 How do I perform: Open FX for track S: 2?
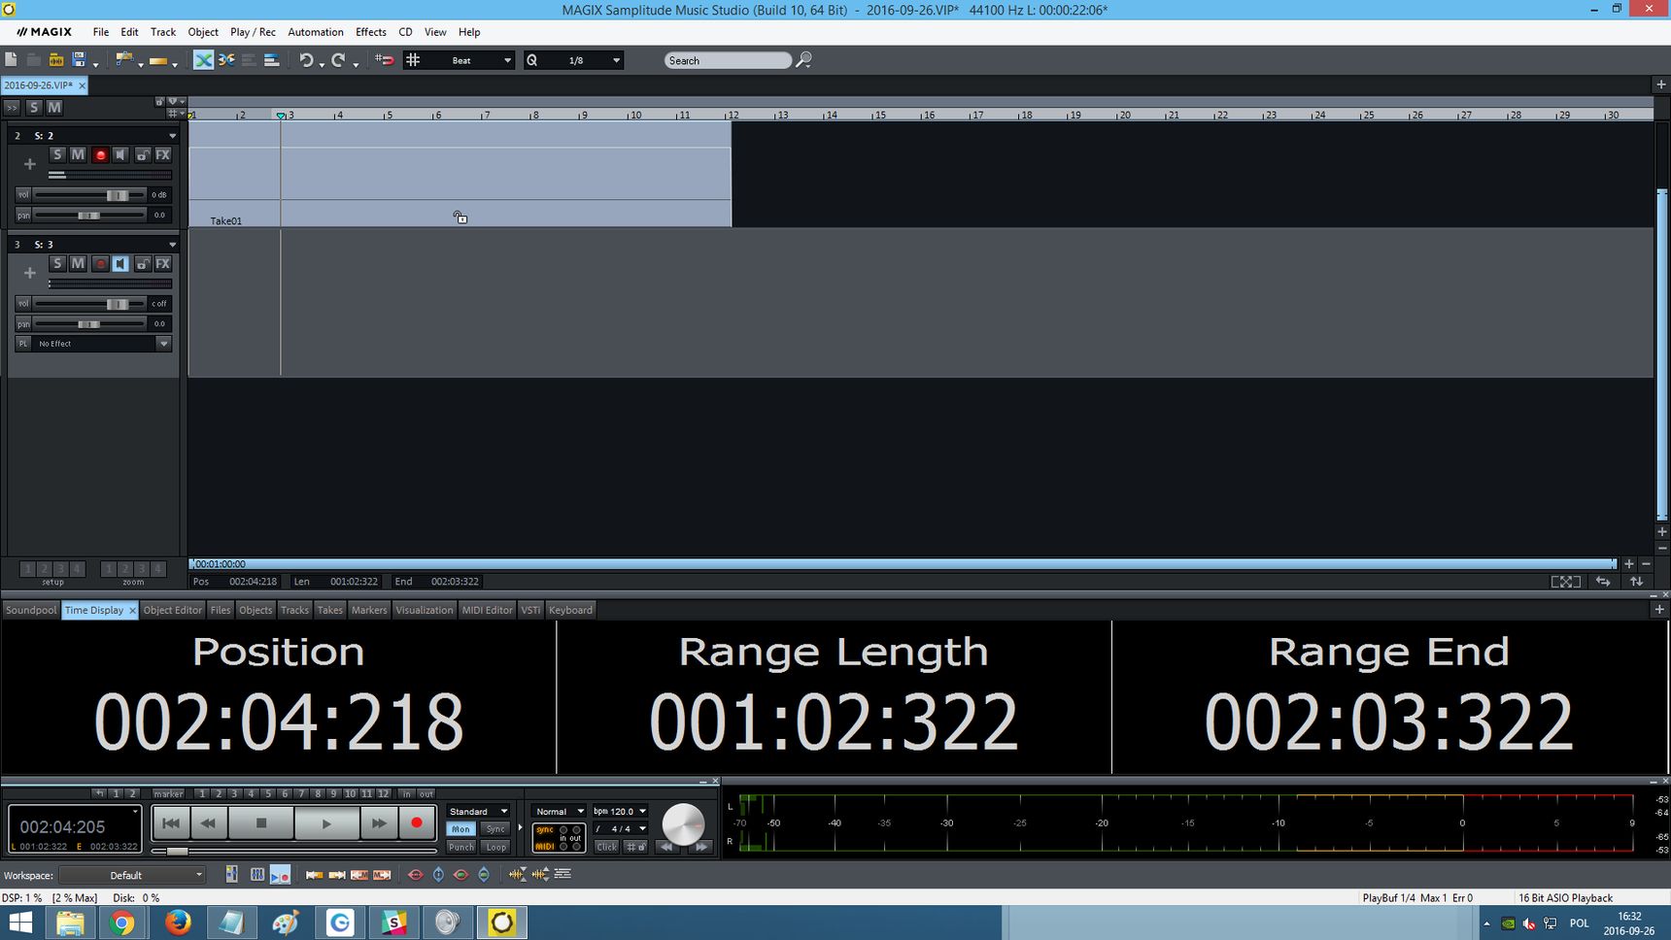pos(163,154)
